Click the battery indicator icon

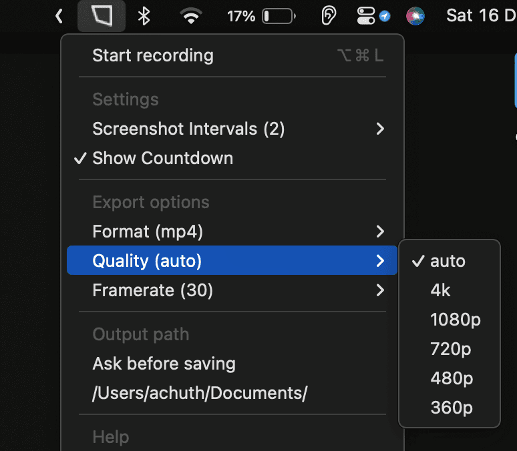click(x=279, y=16)
